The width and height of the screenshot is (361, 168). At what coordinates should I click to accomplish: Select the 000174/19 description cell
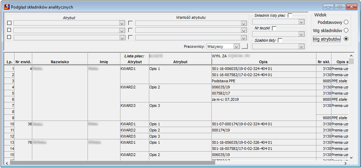[x=264, y=130]
